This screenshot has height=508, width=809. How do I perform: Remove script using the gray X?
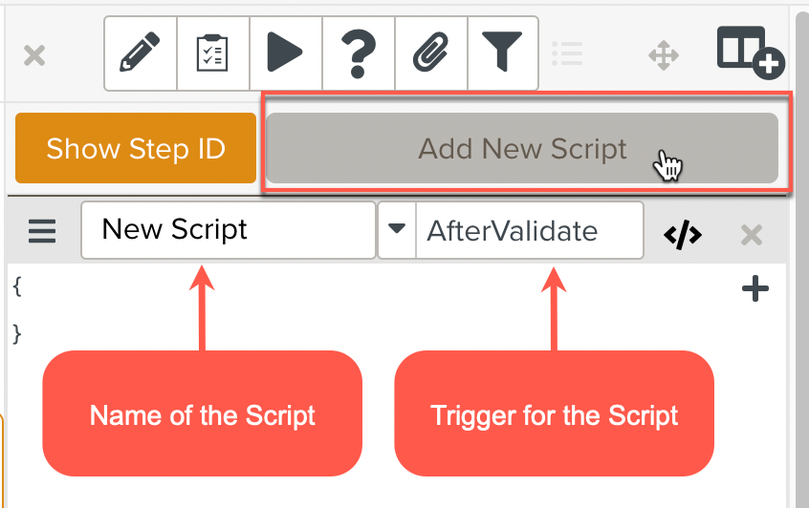click(x=752, y=235)
